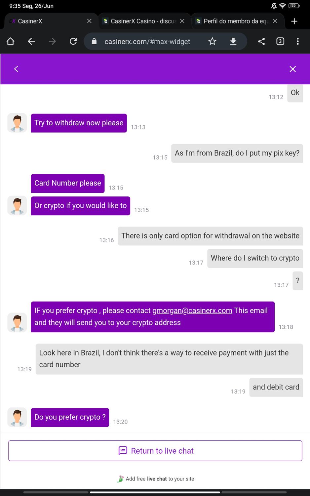Open the tab switcher showing 3 tabs
310x496 pixels.
(x=280, y=41)
